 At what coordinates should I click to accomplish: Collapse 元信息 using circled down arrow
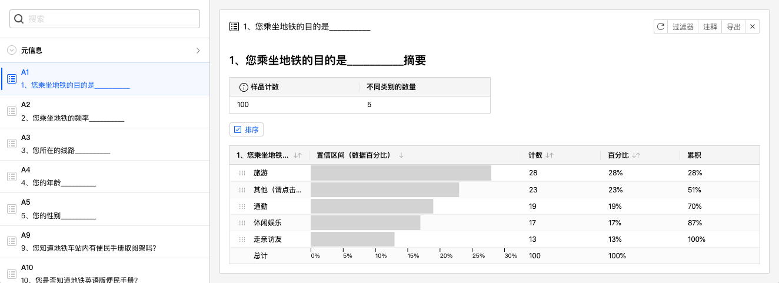12,51
